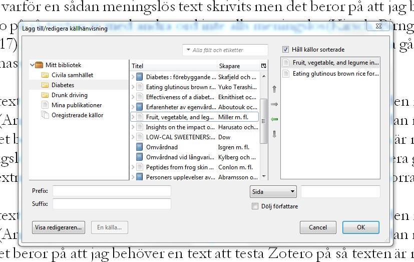Open the Alla fält och etiketter search dropdown
Viewport: 414px width, 262px height.
click(188, 50)
